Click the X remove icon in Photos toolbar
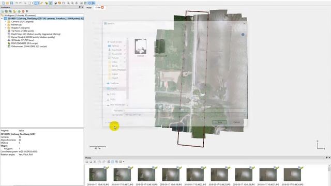331x186 pixels. click(x=95, y=162)
